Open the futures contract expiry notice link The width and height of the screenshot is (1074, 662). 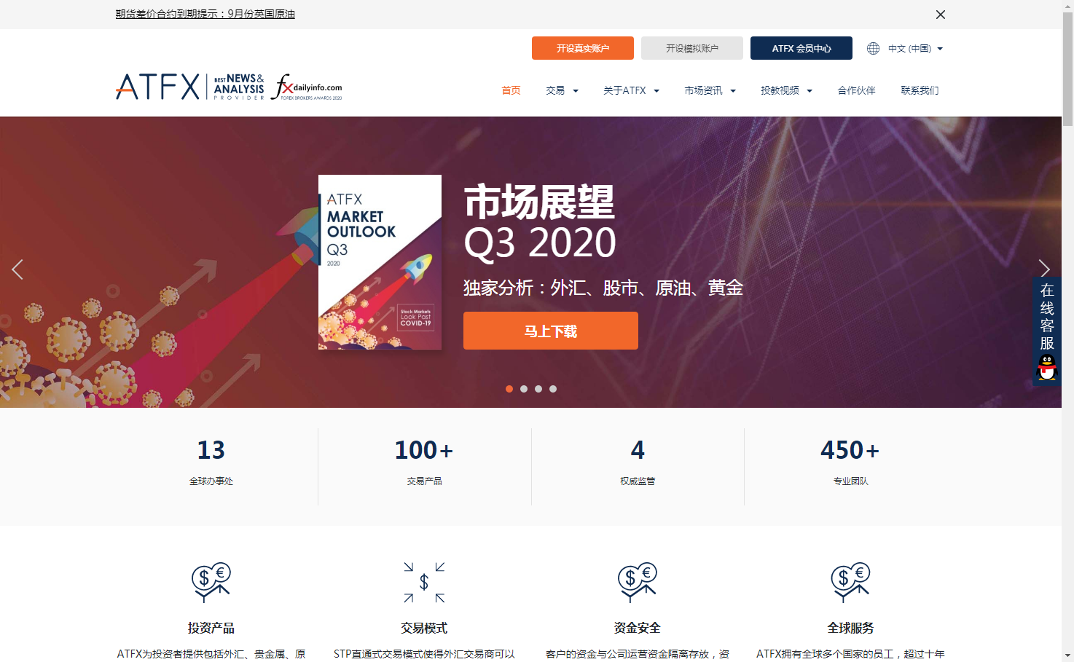point(205,14)
